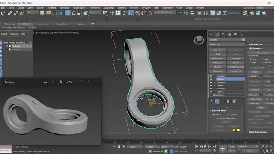The width and height of the screenshot is (274, 154).
Task: Open the Create Selection Set dropdown
Action: point(164,12)
